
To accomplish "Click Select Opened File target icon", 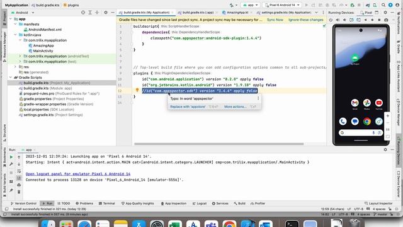I will click(x=83, y=13).
